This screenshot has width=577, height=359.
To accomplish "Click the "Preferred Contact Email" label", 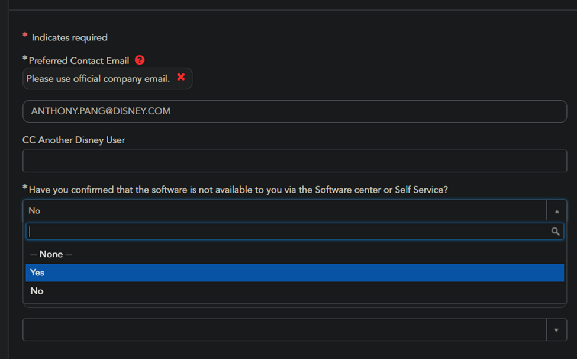I will (x=79, y=60).
